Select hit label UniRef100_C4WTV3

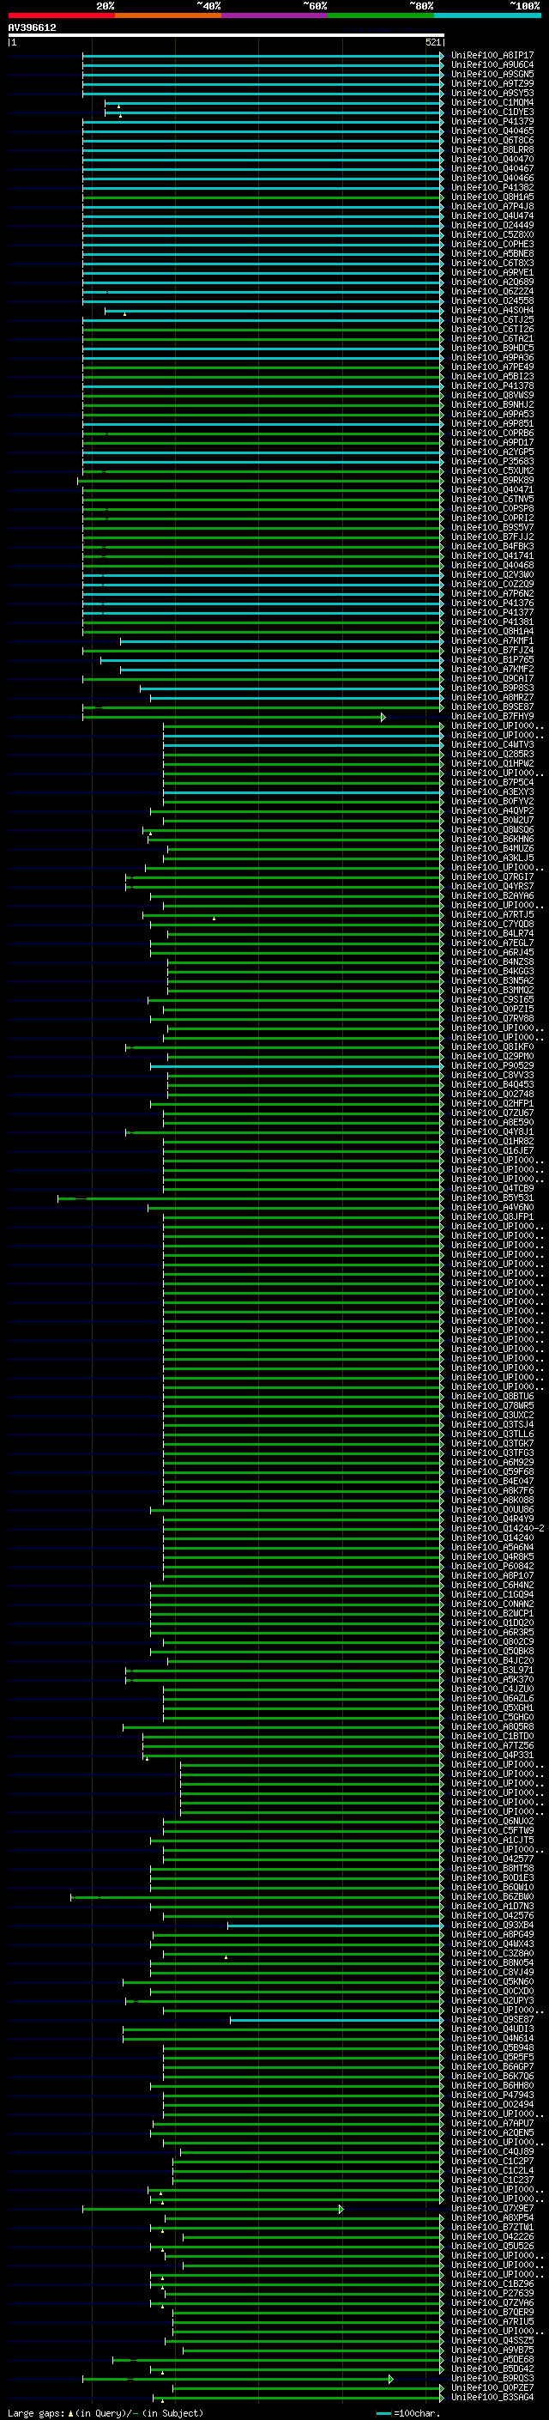click(492, 745)
